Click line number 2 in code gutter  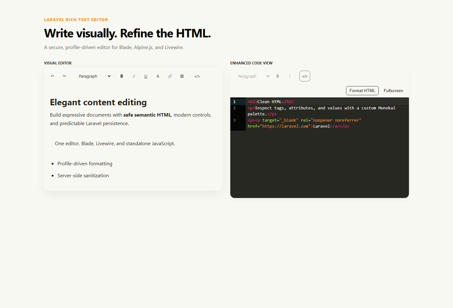point(234,108)
